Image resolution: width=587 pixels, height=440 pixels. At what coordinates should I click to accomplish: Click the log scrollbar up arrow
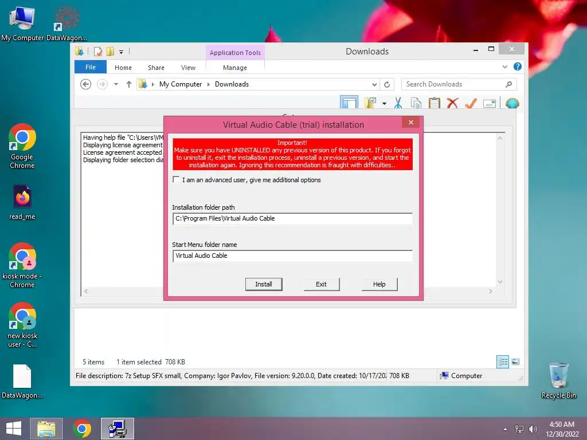point(500,138)
